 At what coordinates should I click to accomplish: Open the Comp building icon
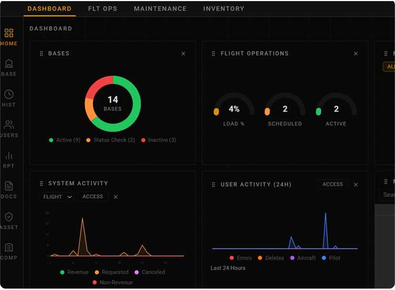tap(9, 247)
